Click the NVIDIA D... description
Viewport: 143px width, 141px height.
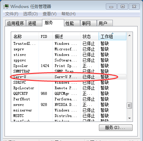pyautogui.click(x=66, y=105)
